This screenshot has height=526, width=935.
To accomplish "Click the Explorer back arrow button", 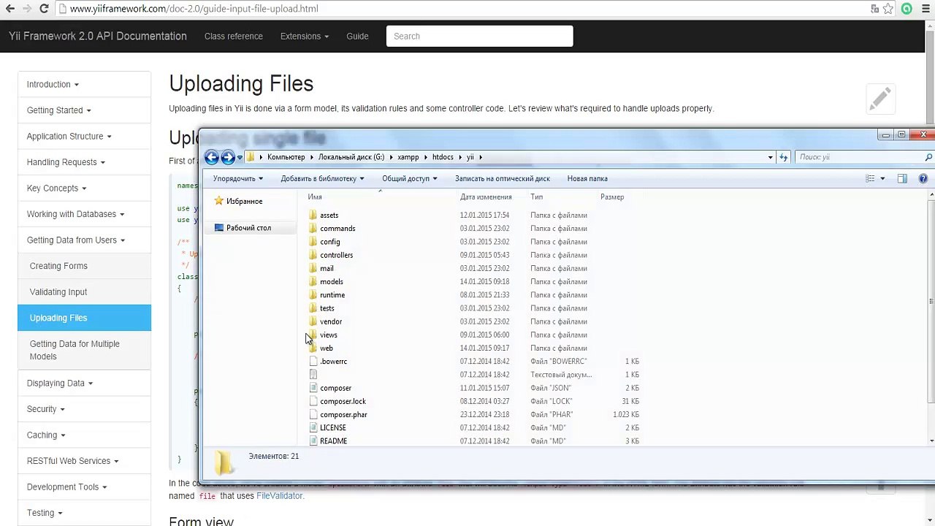I will pos(212,157).
